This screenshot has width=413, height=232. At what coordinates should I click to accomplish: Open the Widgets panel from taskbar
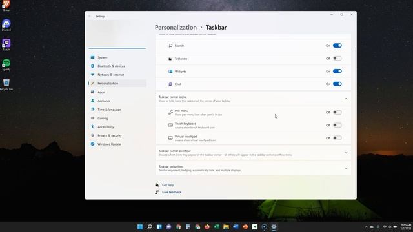(159, 227)
